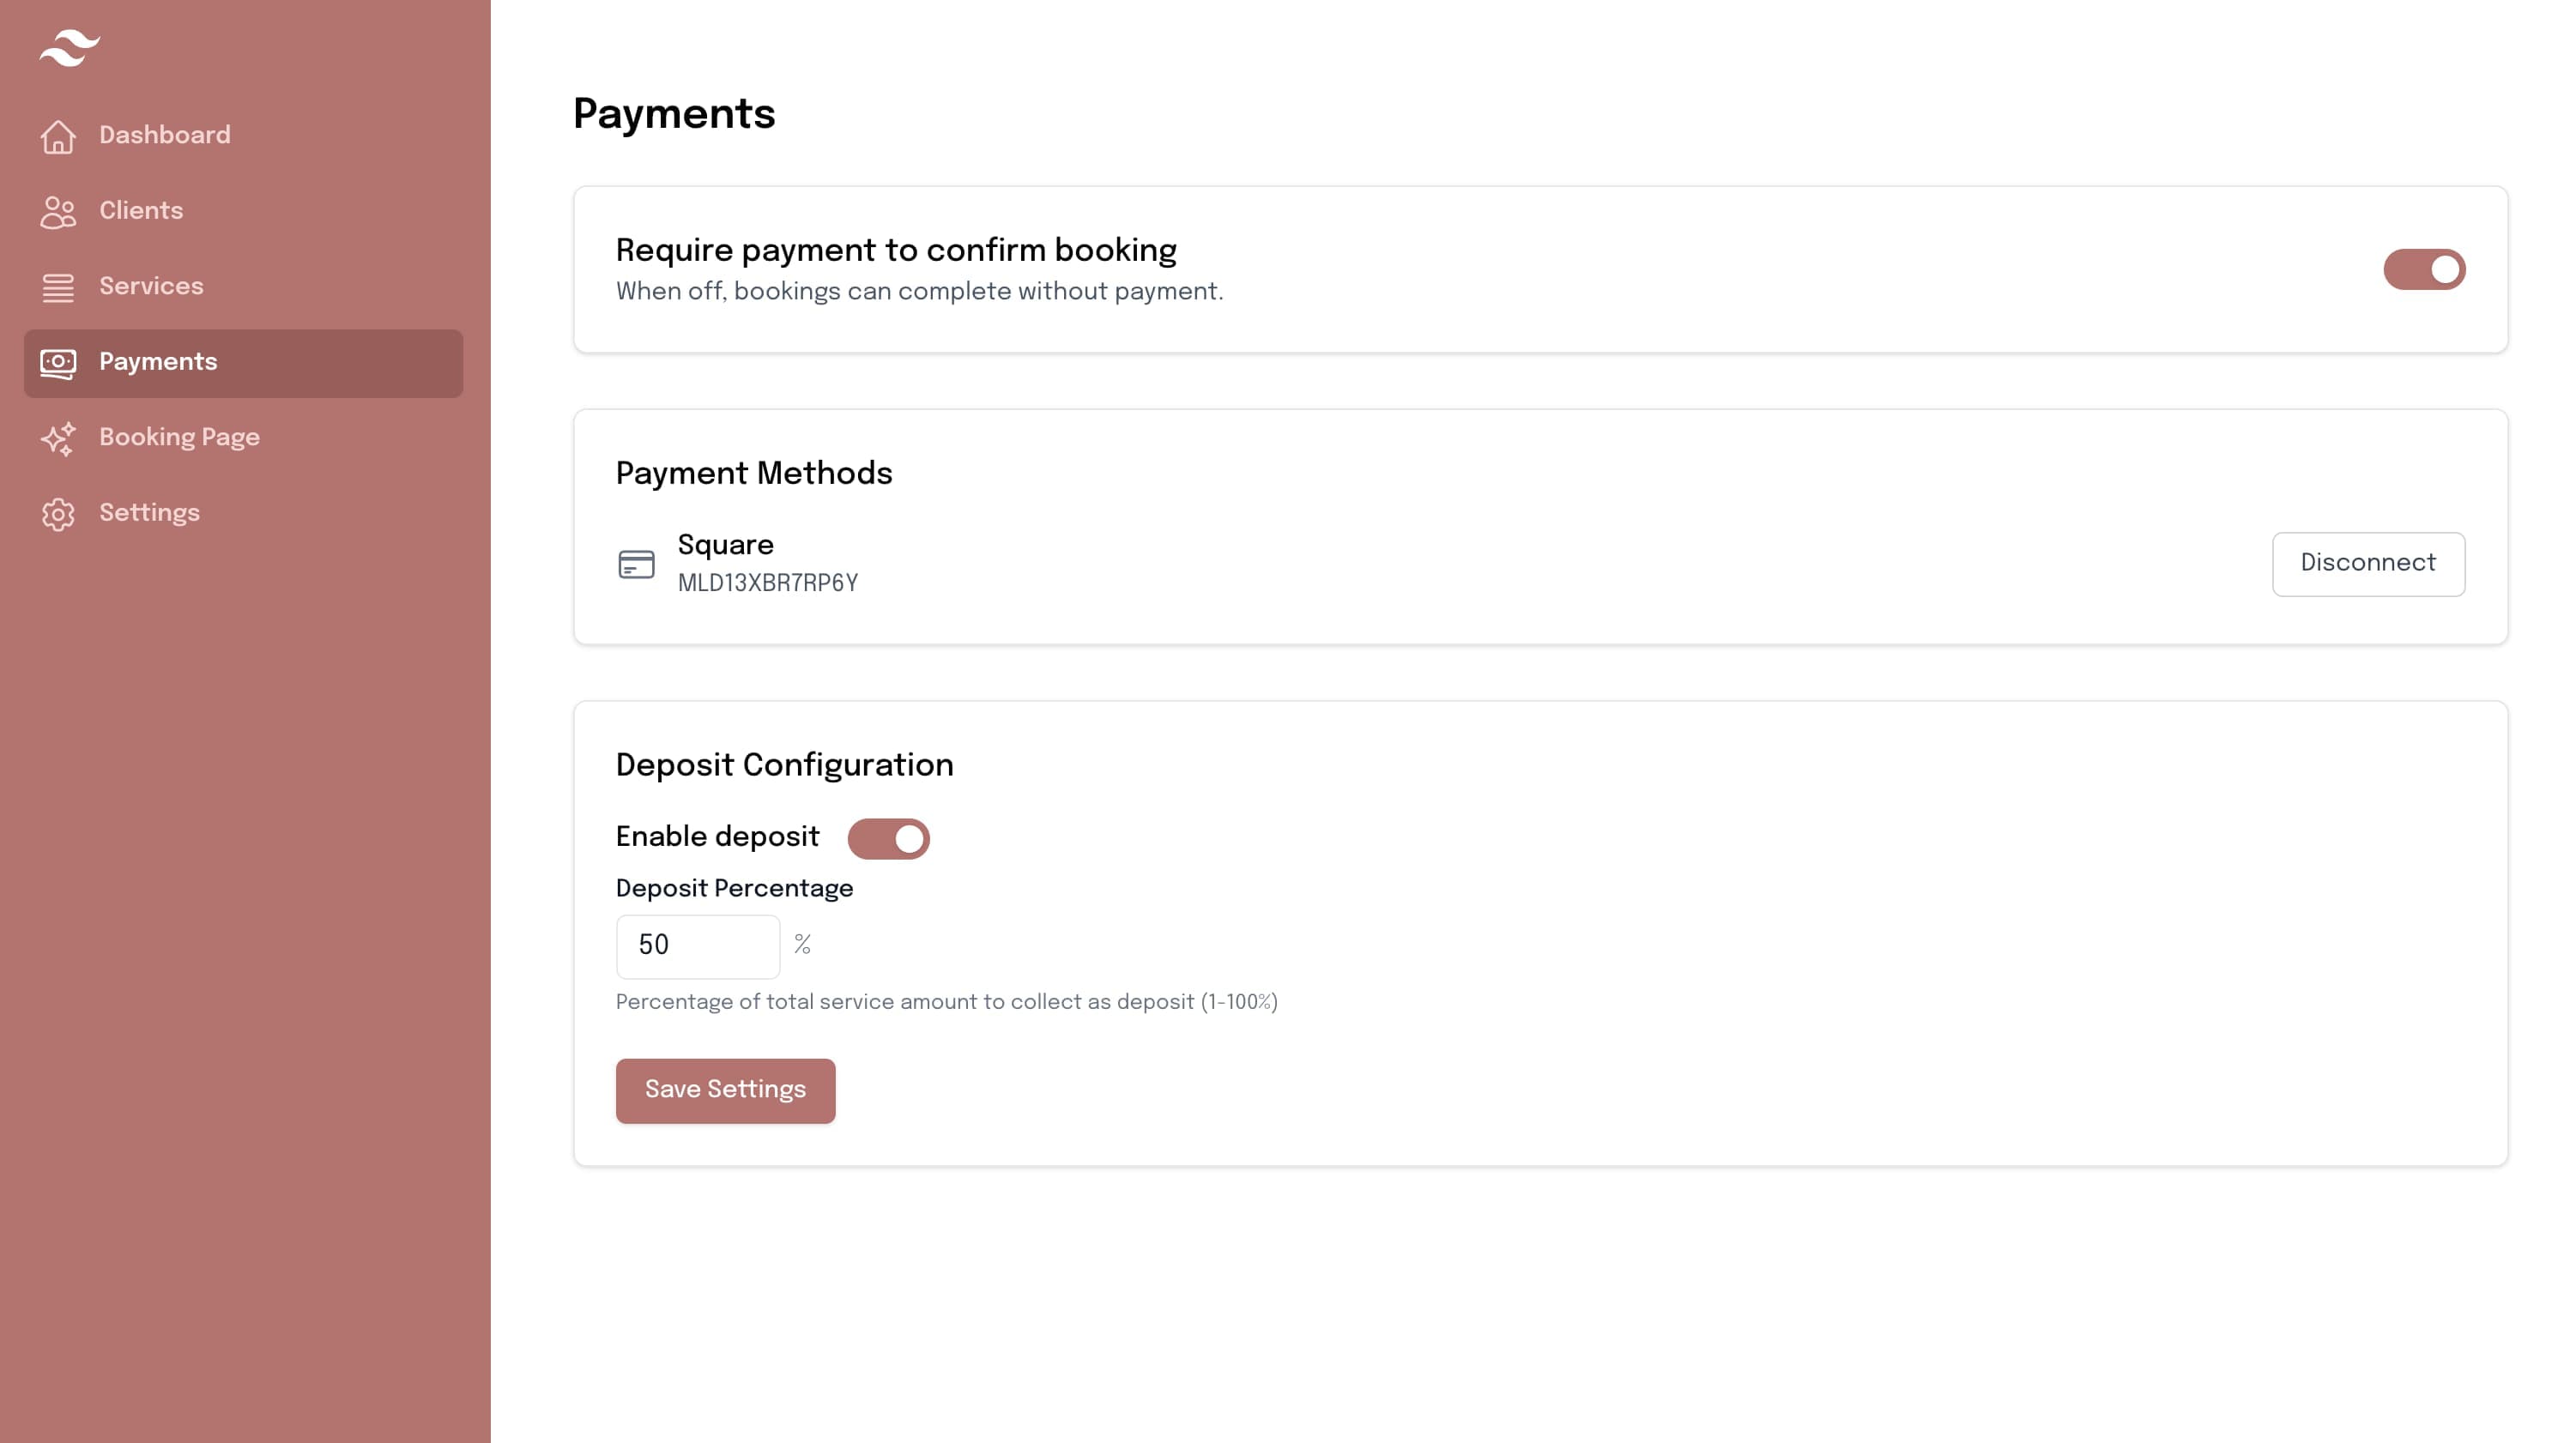Click the Booking Page sparkles icon
Viewport: 2576px width, 1443px height.
58,438
